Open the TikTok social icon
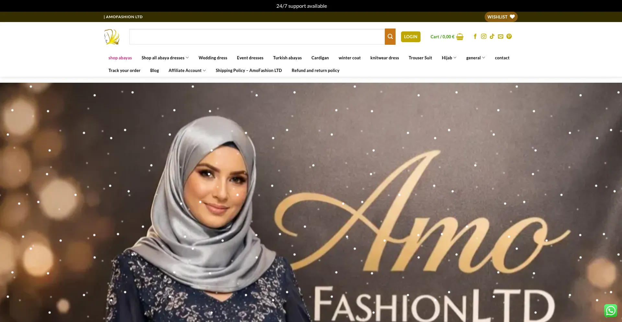 pos(492,36)
